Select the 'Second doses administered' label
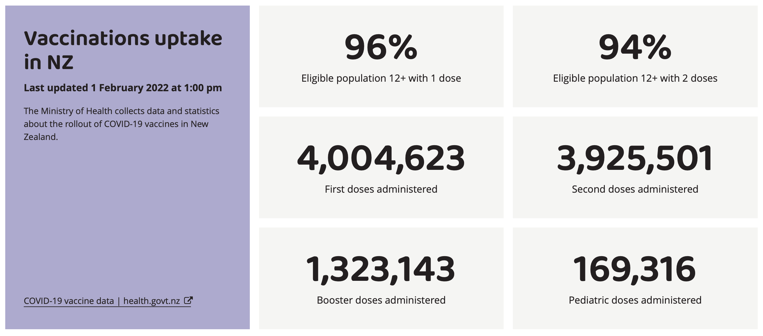The image size is (763, 336). point(635,189)
